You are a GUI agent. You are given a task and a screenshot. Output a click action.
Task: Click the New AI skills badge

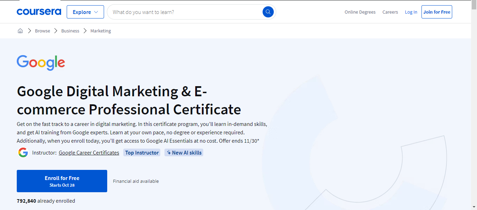coord(184,152)
